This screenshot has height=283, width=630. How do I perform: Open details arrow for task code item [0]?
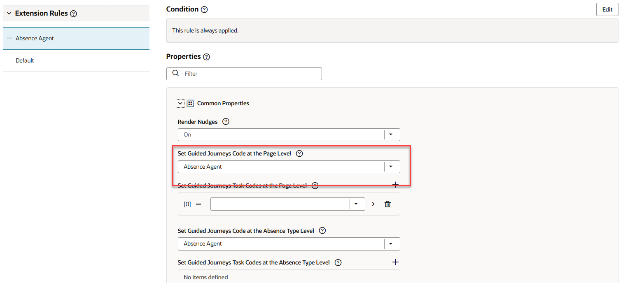[x=373, y=204]
